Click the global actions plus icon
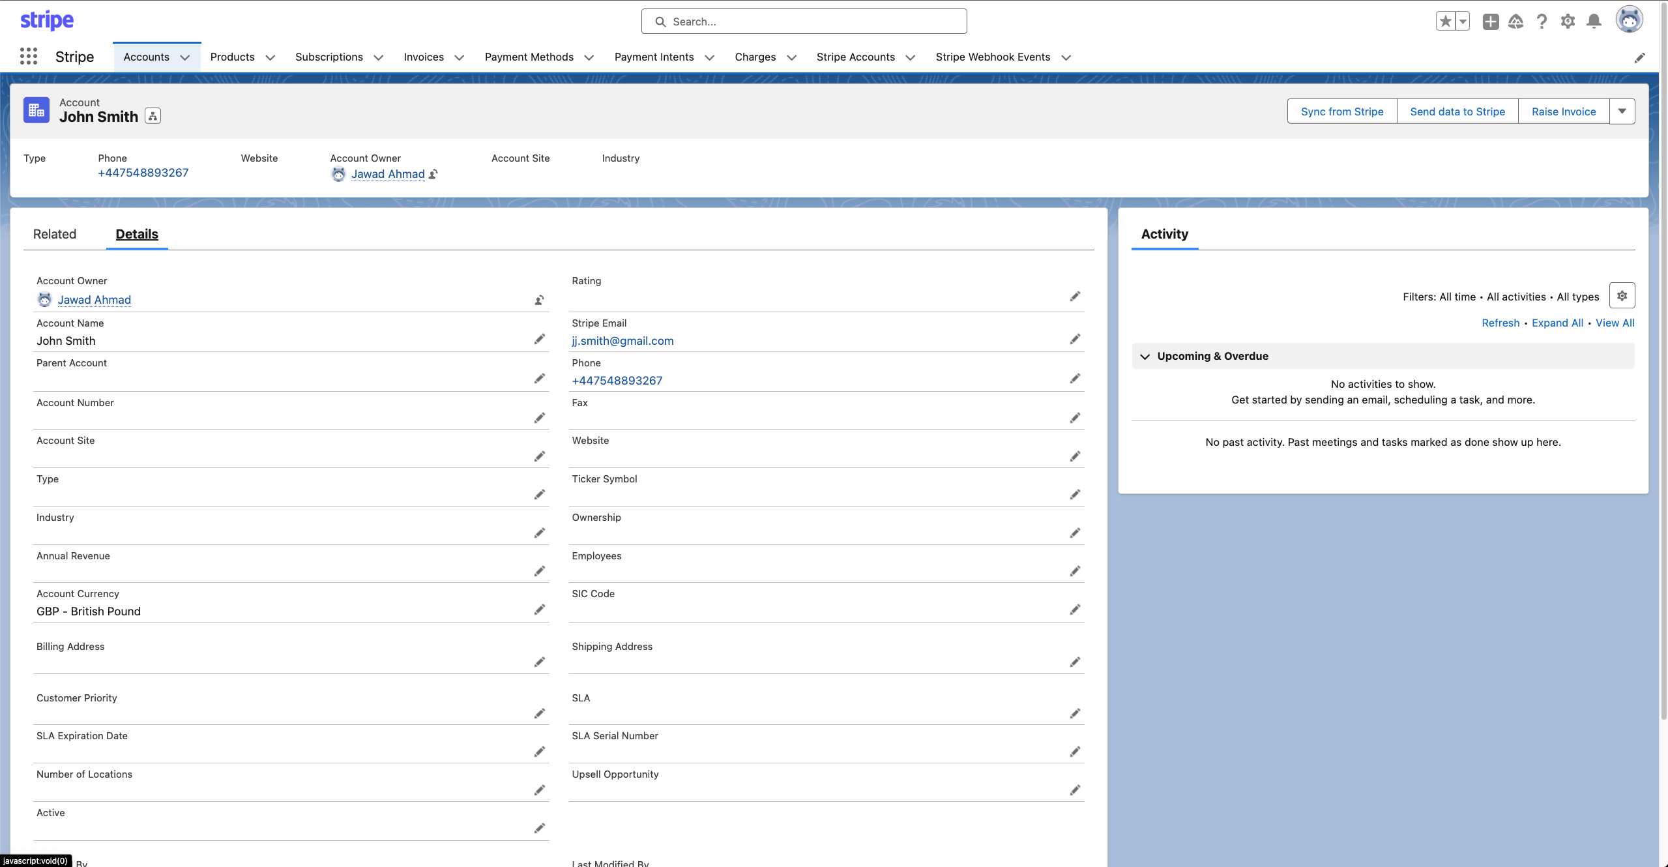 pyautogui.click(x=1490, y=22)
